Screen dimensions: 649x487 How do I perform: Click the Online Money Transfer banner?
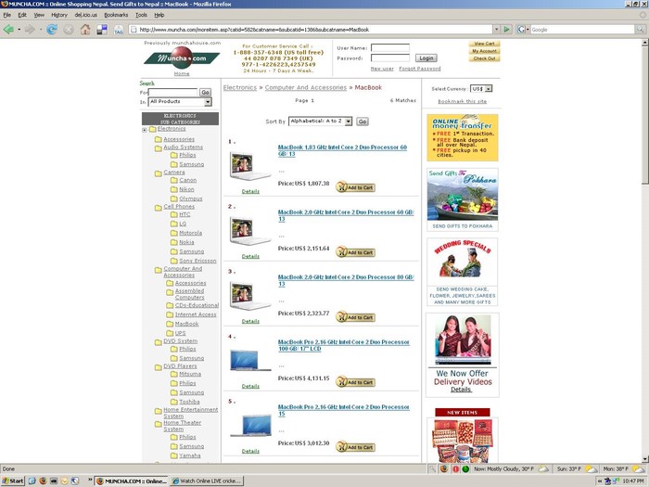point(462,137)
